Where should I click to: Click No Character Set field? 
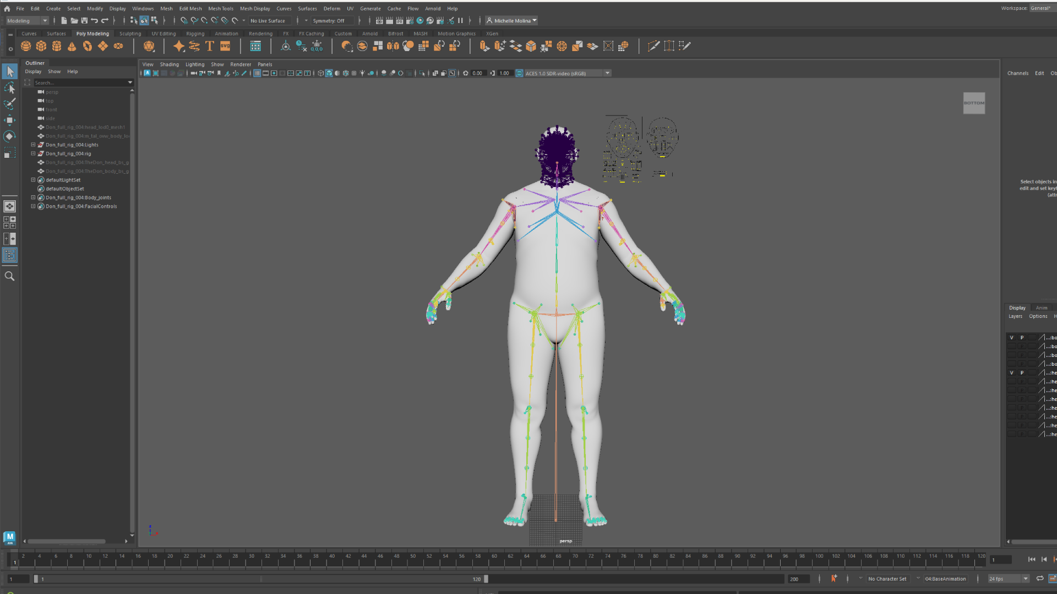coord(887,579)
